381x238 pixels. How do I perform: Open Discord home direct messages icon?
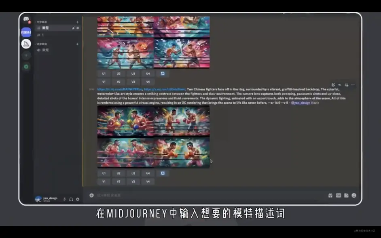26,19
